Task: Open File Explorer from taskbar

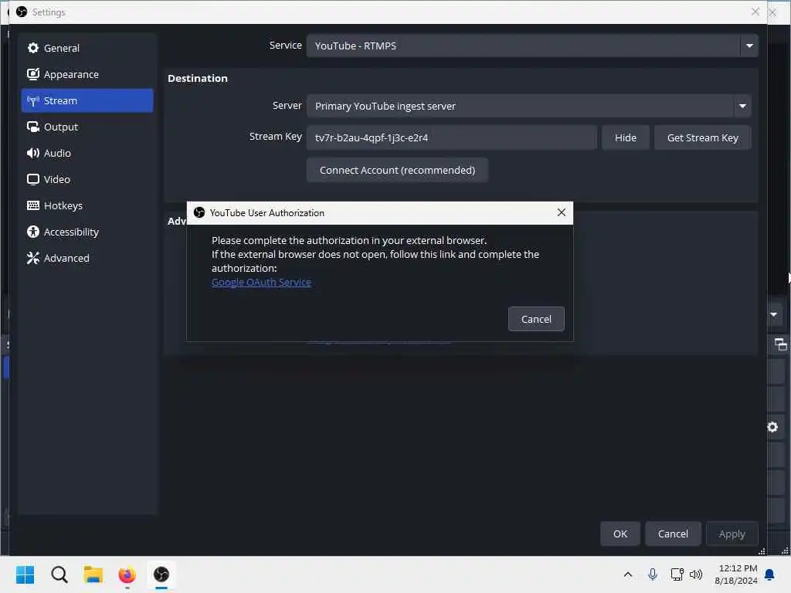Action: click(93, 574)
